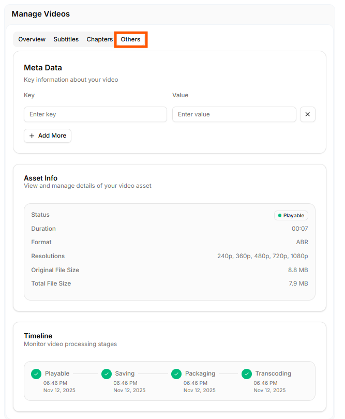The width and height of the screenshot is (345, 419).
Task: Click the Playable stage green checkmark icon
Action: pos(36,373)
